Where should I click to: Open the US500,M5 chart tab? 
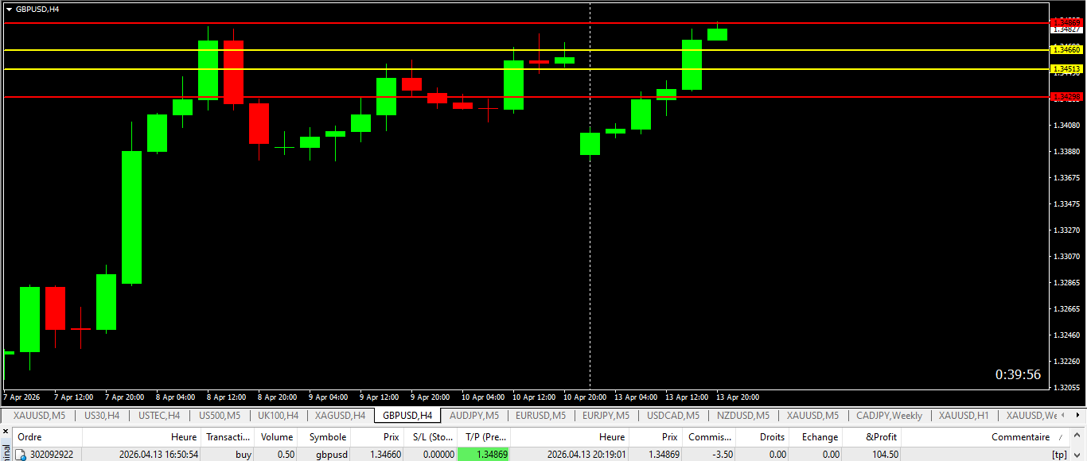220,416
